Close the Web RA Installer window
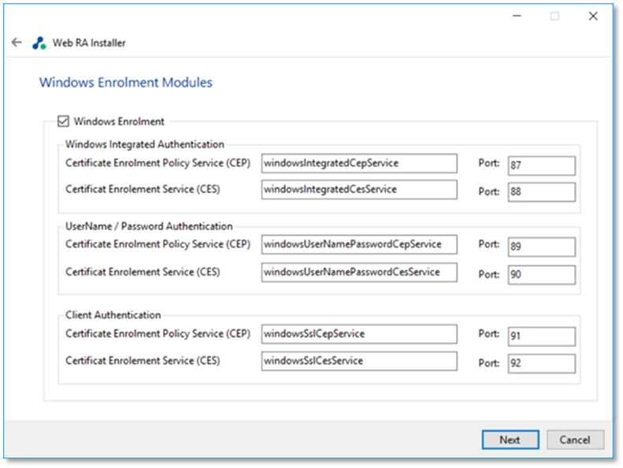This screenshot has width=623, height=468. (593, 16)
